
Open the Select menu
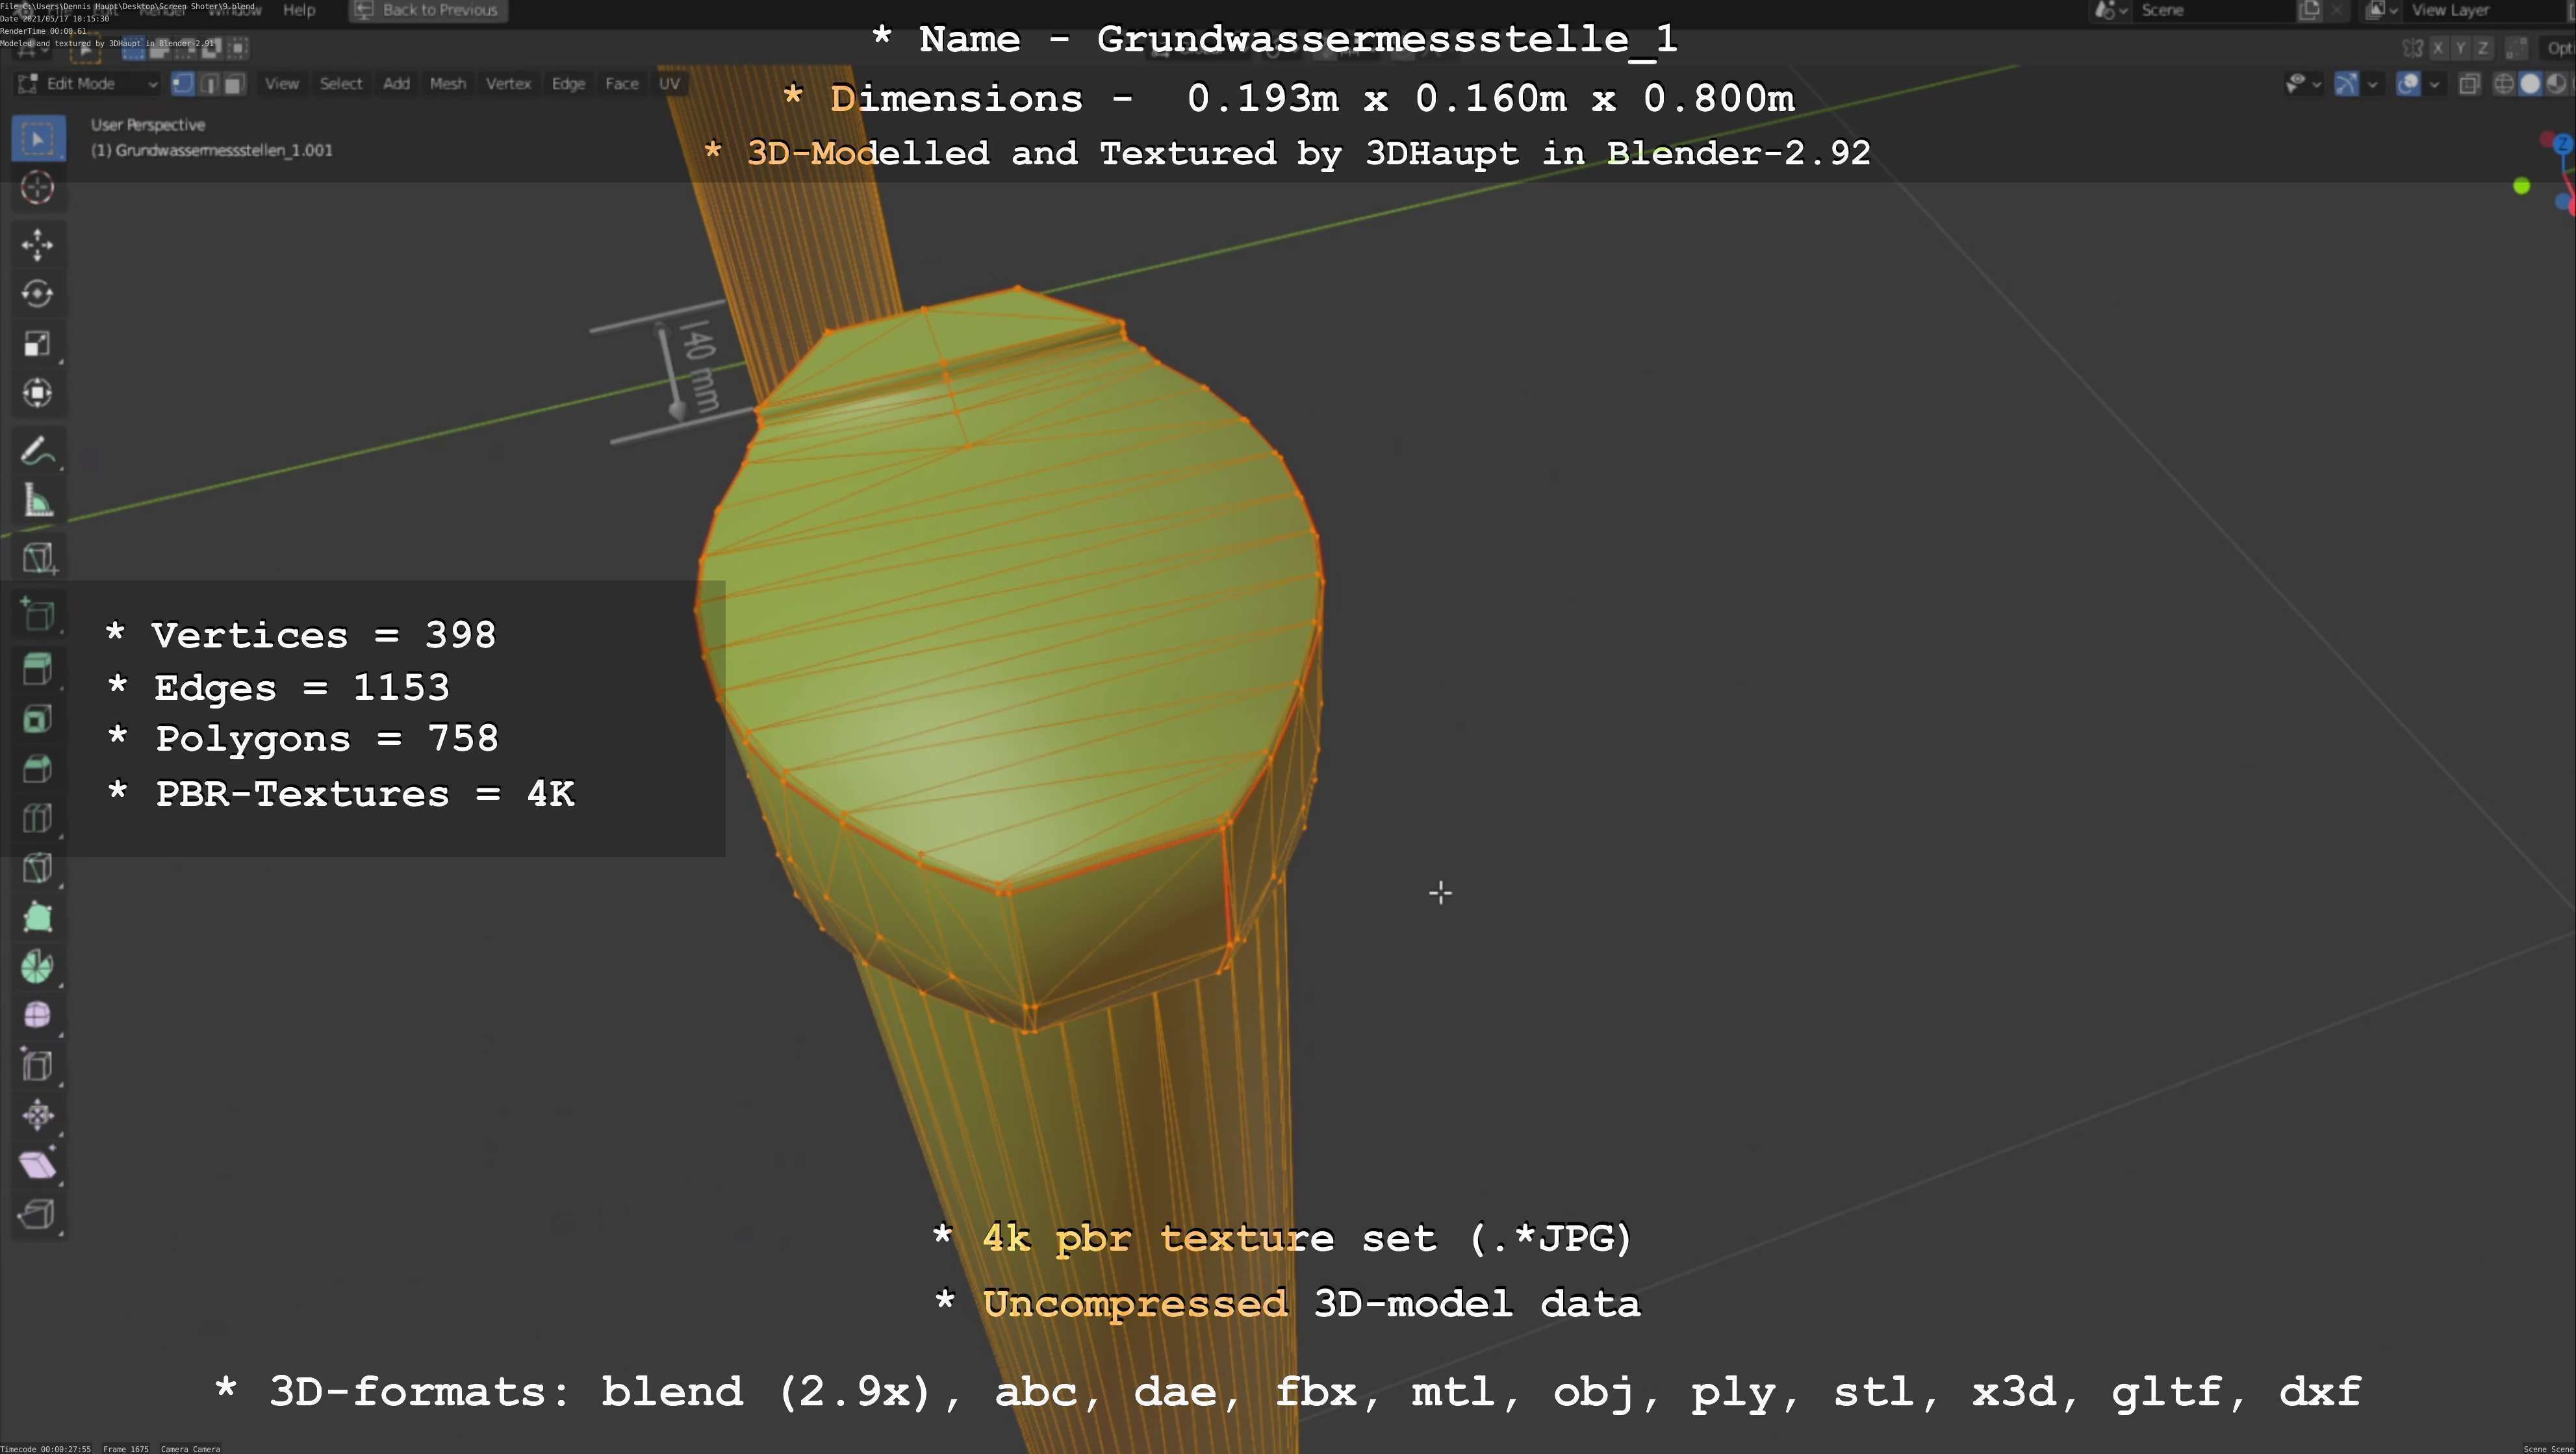pyautogui.click(x=341, y=84)
